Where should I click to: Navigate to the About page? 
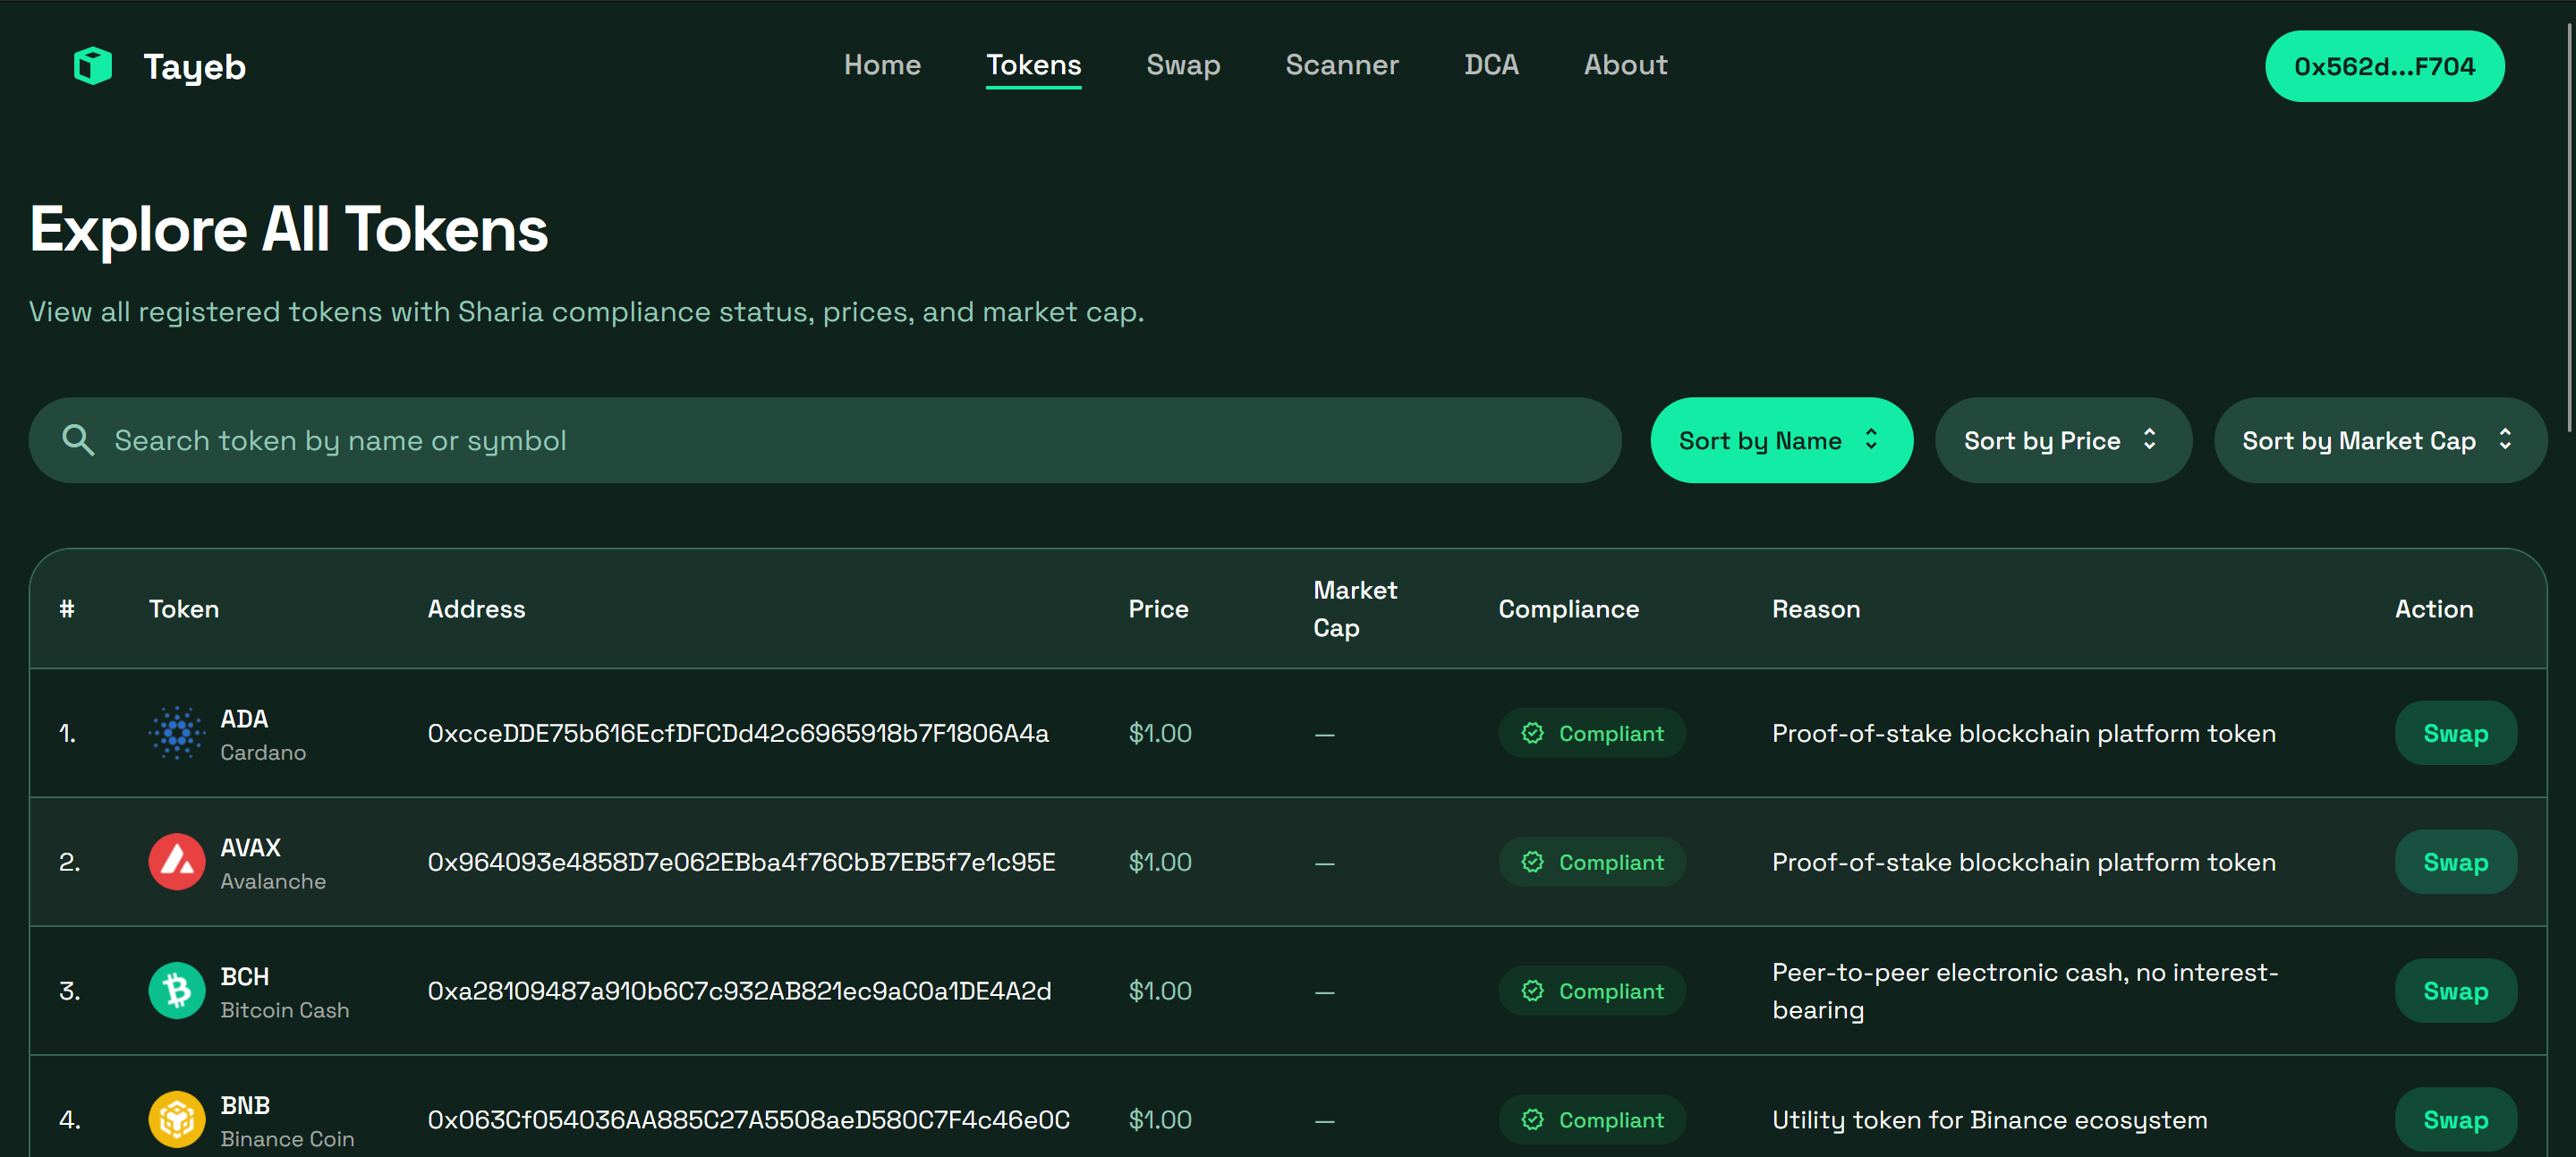click(1625, 65)
